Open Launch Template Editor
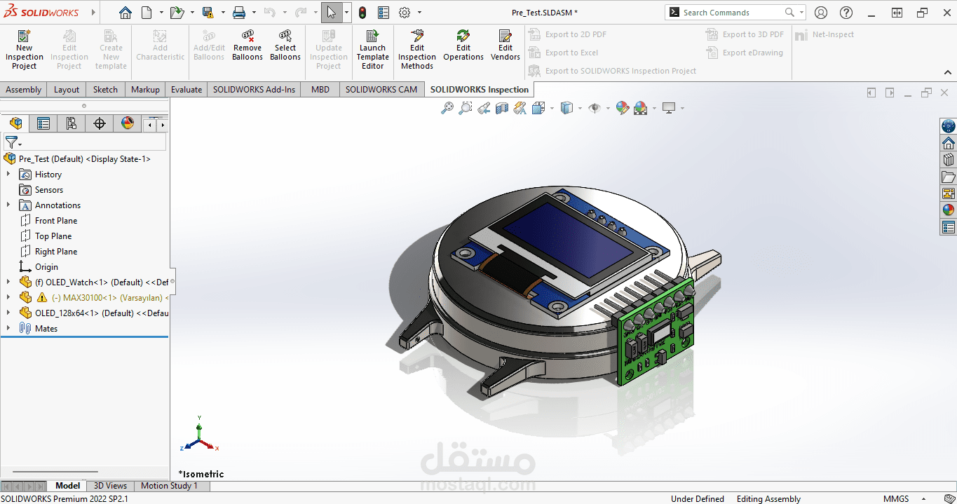The width and height of the screenshot is (957, 504). click(372, 50)
